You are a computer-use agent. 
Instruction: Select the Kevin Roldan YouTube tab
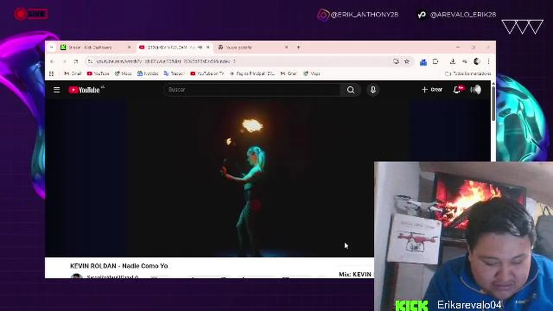[175, 47]
